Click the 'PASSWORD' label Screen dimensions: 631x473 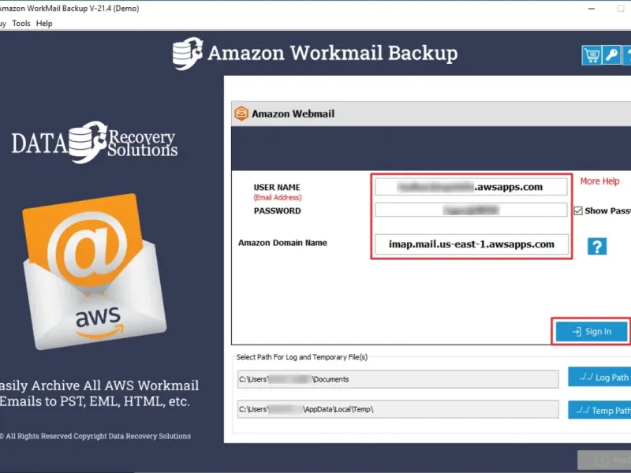click(278, 210)
